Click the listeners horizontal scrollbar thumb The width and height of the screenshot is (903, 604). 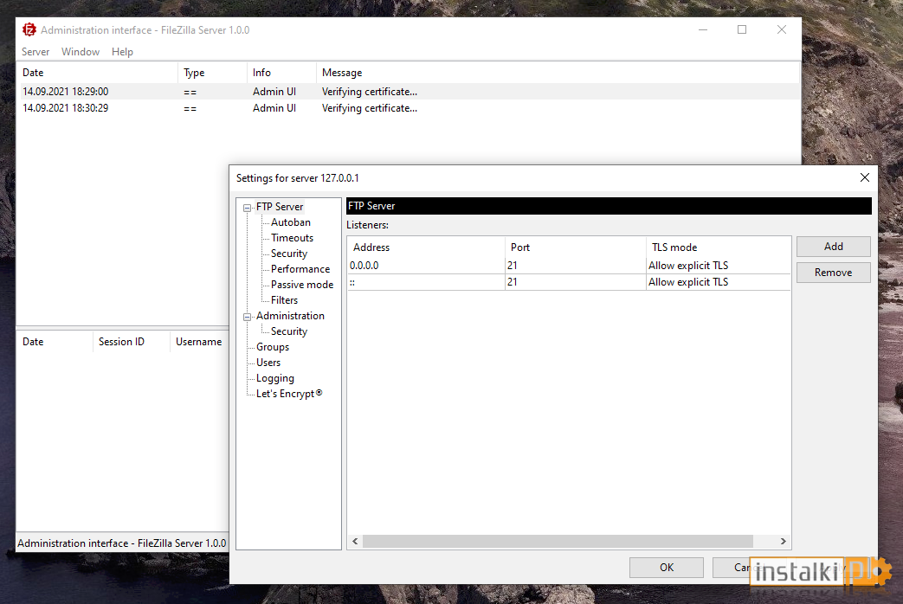[x=558, y=541]
